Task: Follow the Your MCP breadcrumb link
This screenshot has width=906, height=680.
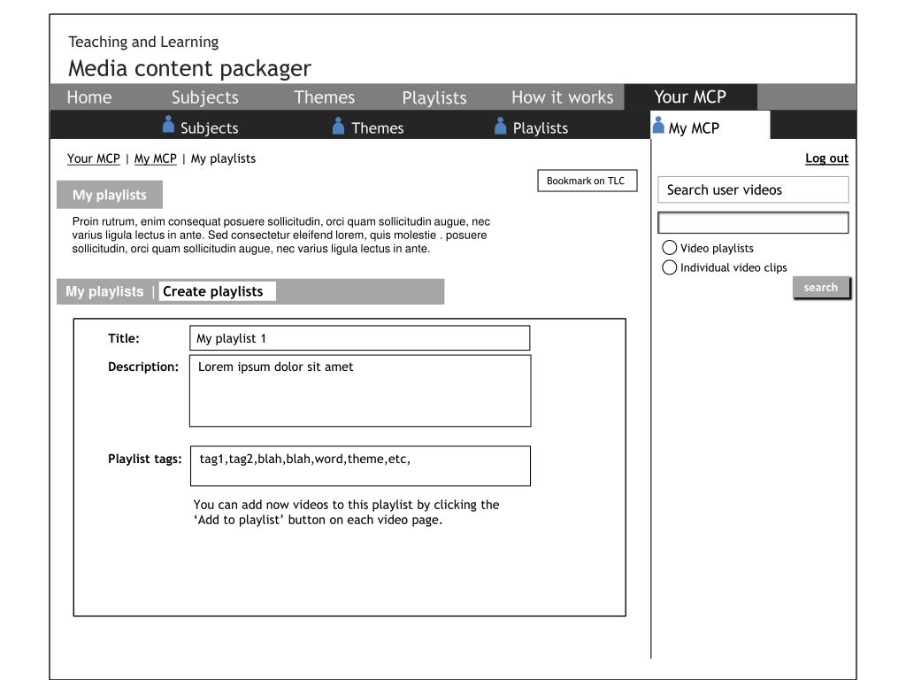Action: tap(94, 158)
